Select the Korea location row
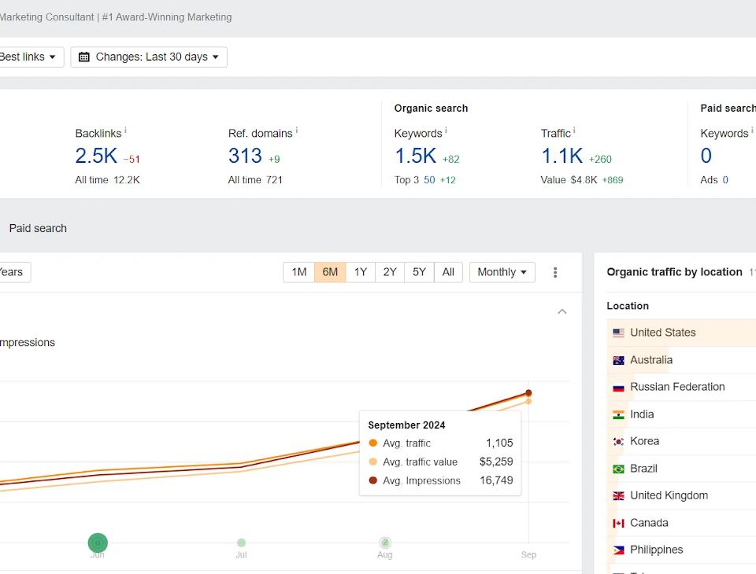Viewport: 756px width, 574px height. pyautogui.click(x=681, y=442)
